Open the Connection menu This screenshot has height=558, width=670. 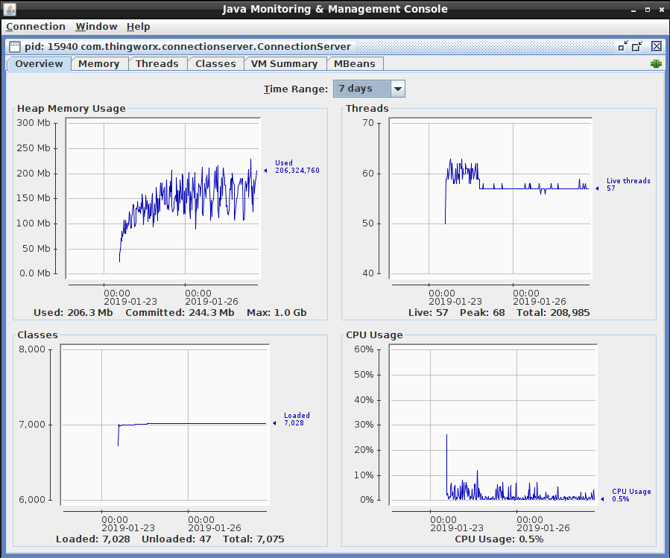click(x=36, y=27)
